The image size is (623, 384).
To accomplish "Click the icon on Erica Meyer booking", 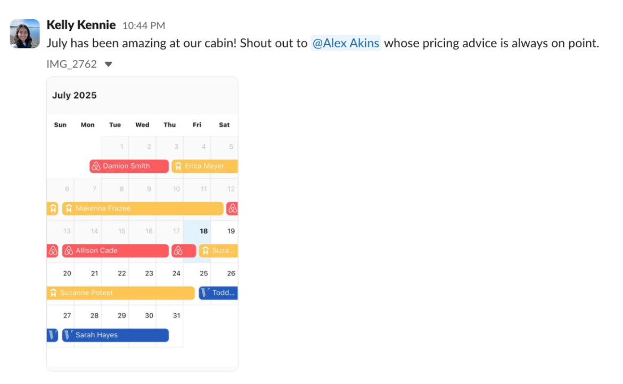I will coord(178,166).
